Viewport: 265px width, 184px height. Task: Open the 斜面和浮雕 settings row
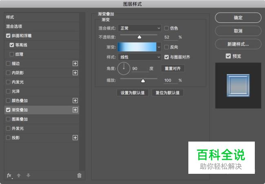point(42,35)
